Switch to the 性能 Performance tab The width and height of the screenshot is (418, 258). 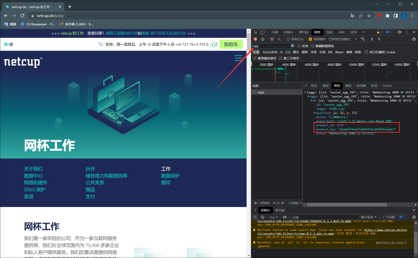[329, 32]
